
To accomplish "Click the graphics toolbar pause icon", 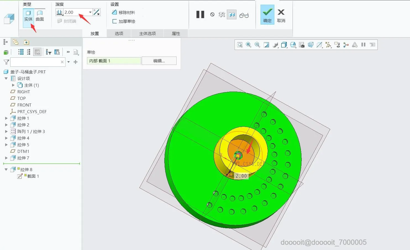I will 363,45.
